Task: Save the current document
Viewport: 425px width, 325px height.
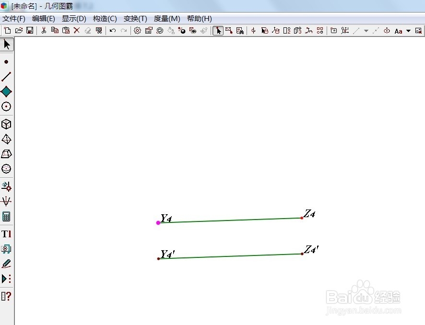Action: coord(30,30)
